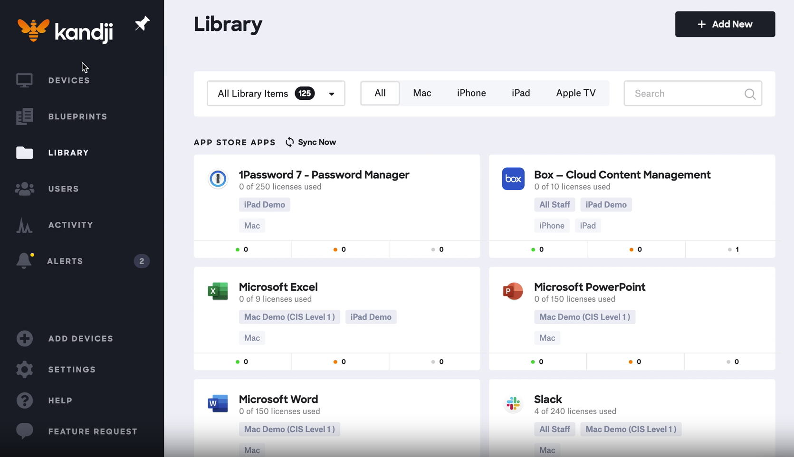This screenshot has height=457, width=794.
Task: Click the pin sidebar icon
Action: [142, 24]
